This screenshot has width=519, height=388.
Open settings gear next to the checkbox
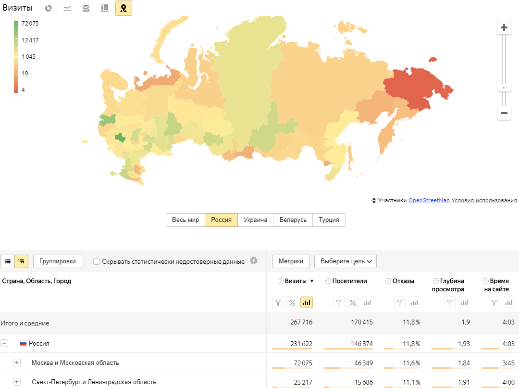point(254,261)
